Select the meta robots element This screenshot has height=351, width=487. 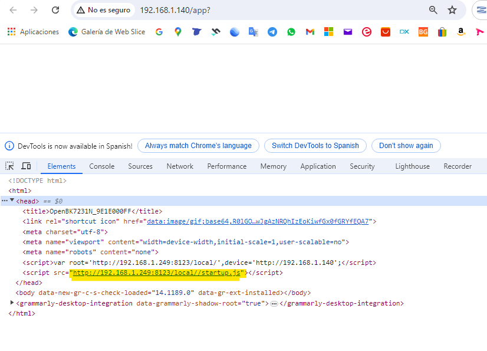(90, 252)
